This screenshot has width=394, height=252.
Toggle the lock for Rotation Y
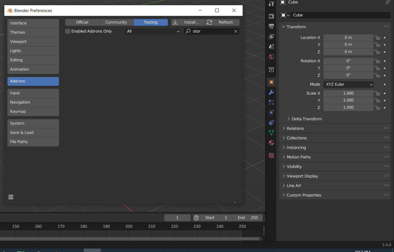coord(377,68)
